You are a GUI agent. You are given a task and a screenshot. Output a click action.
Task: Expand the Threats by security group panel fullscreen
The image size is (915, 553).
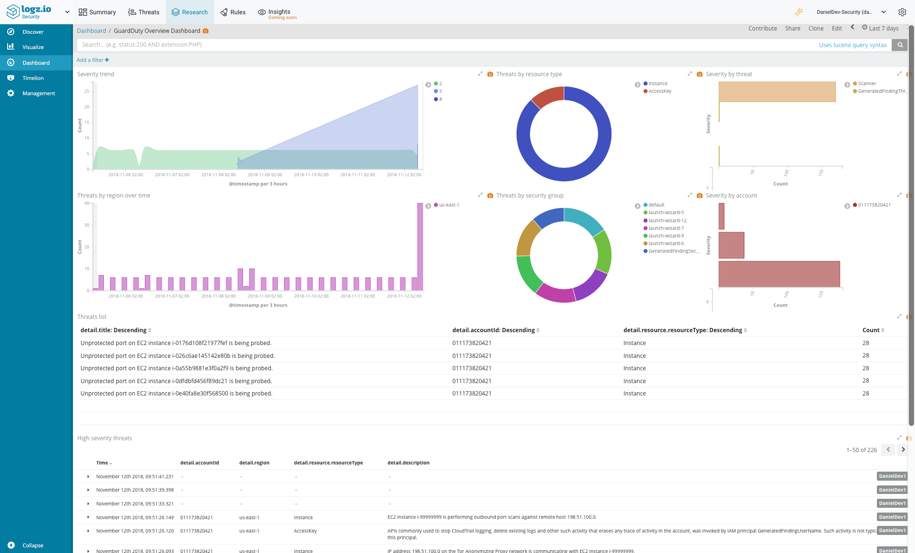tap(690, 195)
